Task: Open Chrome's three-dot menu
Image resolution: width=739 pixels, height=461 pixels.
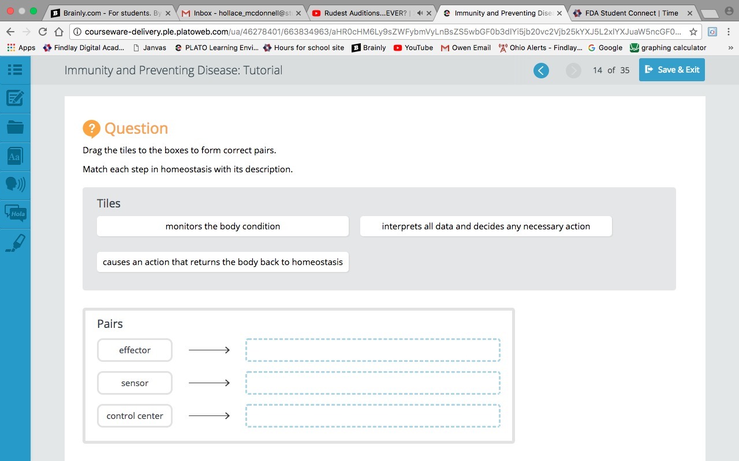Action: tap(729, 32)
